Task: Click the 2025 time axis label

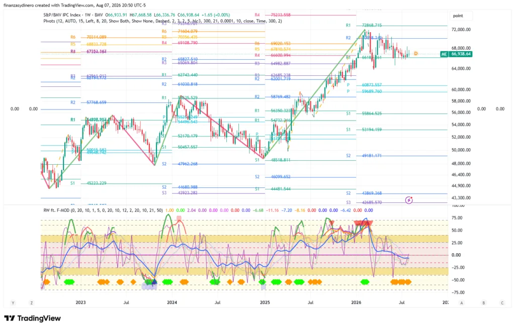Action: click(x=265, y=302)
